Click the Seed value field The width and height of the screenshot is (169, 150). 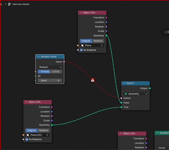coord(50,80)
